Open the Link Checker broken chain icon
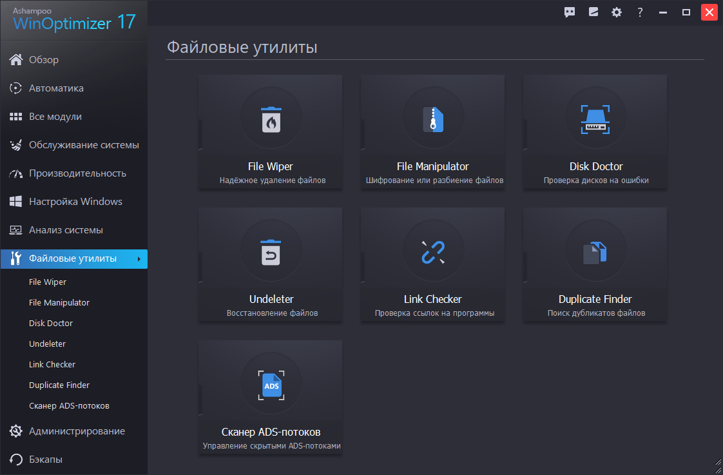This screenshot has height=475, width=723. pos(433,252)
